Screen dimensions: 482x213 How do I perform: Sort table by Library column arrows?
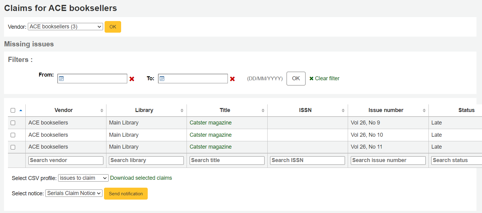(x=182, y=110)
